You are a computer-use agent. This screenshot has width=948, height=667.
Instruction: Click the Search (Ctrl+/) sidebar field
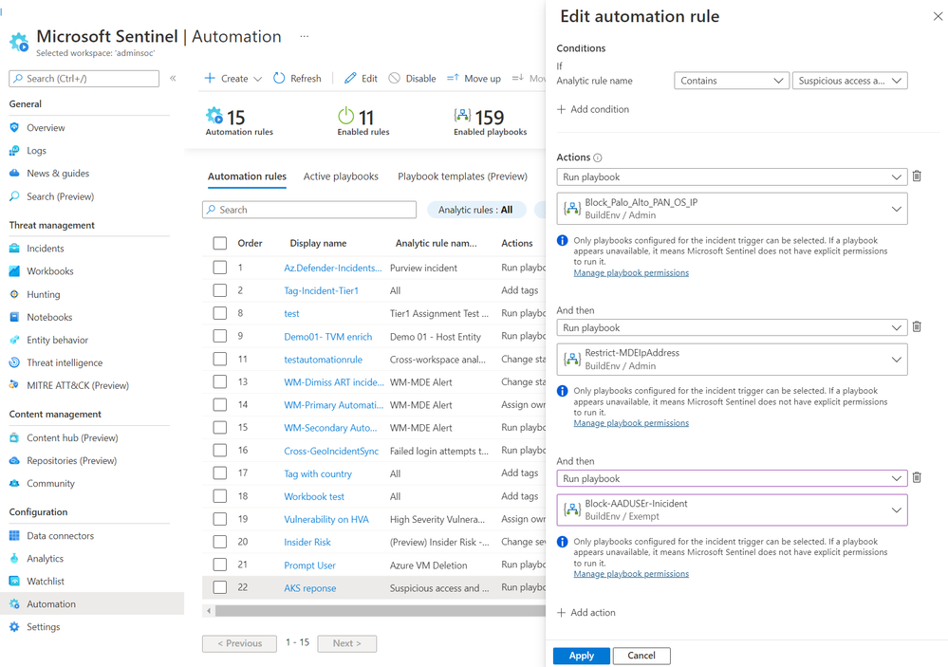click(x=84, y=79)
